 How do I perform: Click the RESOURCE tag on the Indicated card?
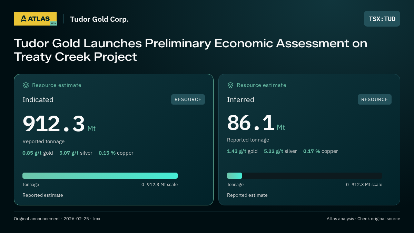click(x=188, y=99)
